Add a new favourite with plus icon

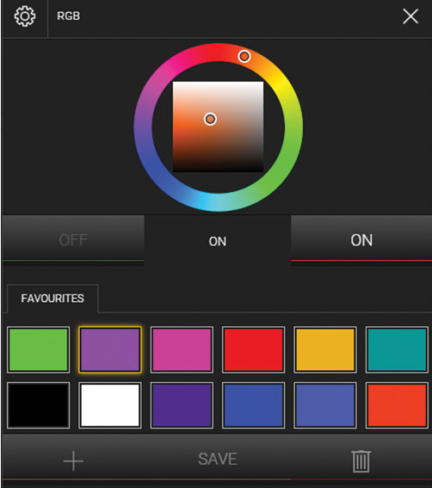click(73, 460)
